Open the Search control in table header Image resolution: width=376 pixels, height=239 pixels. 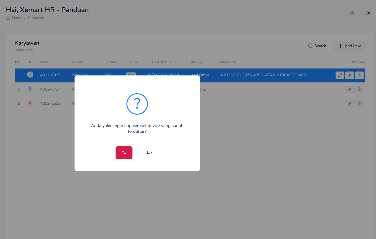317,46
